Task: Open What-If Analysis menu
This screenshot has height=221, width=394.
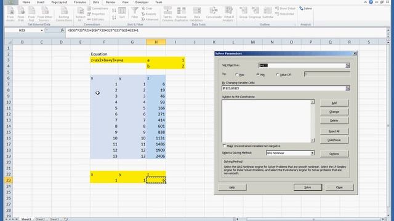Action: click(x=228, y=14)
